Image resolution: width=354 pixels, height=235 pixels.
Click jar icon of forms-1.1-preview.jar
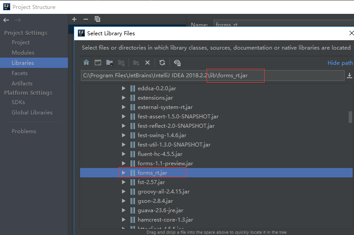click(x=133, y=163)
